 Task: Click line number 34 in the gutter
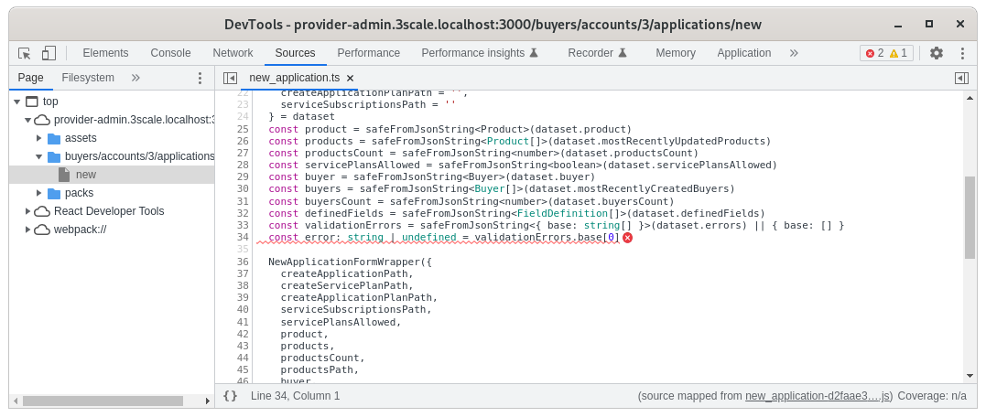[243, 238]
